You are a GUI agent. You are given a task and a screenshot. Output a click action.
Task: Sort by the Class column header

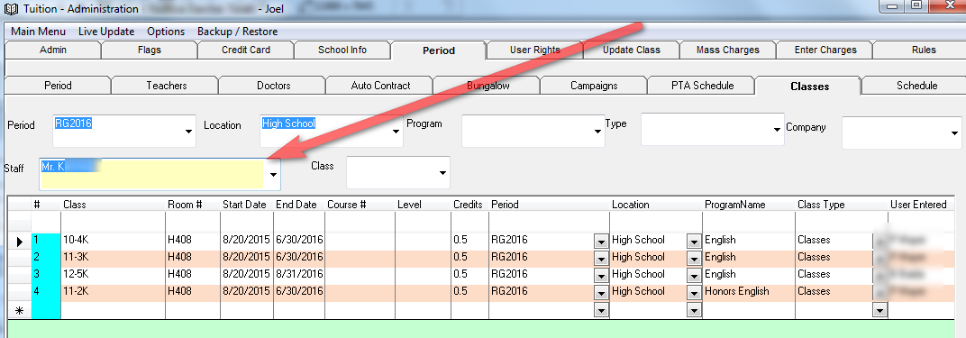coord(113,205)
